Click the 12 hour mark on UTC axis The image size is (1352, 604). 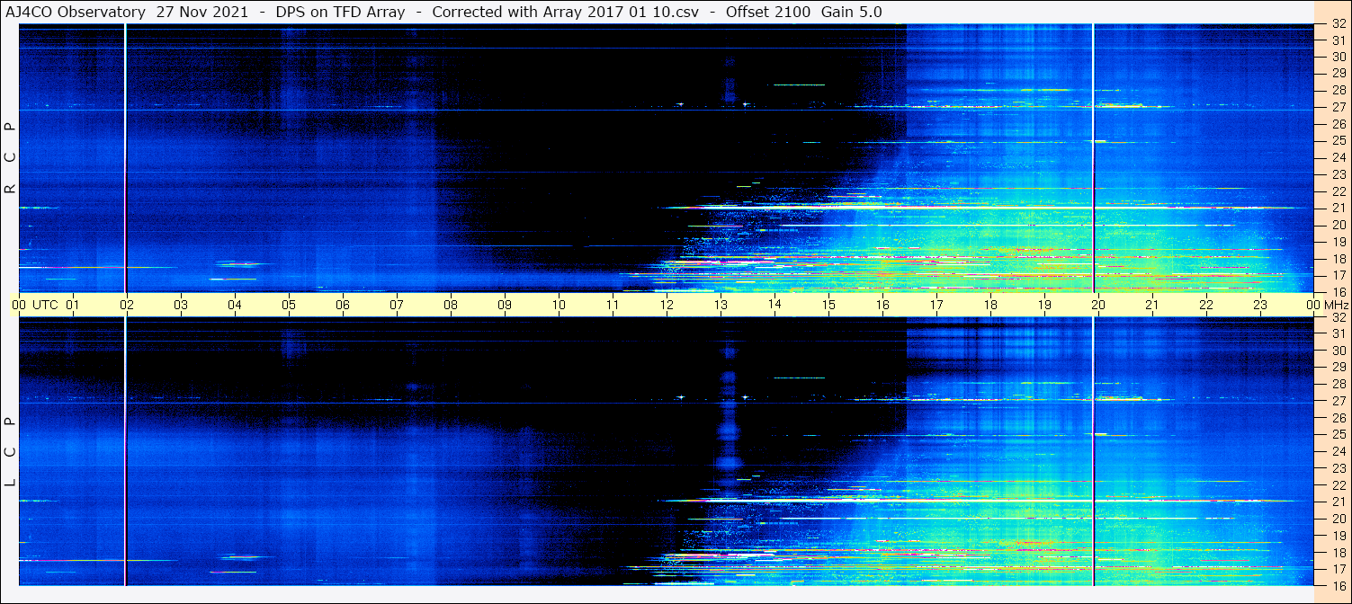click(667, 305)
